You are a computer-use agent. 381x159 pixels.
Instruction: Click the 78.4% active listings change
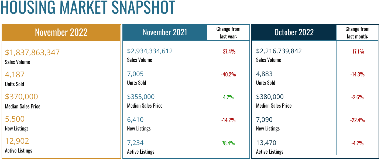228,143
